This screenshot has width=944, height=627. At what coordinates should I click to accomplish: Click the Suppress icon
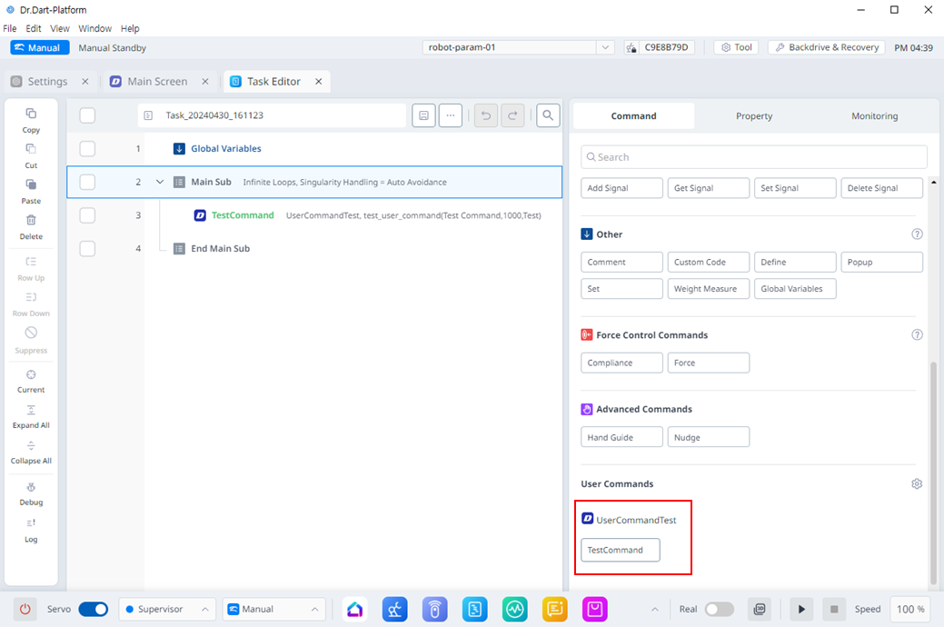31,333
